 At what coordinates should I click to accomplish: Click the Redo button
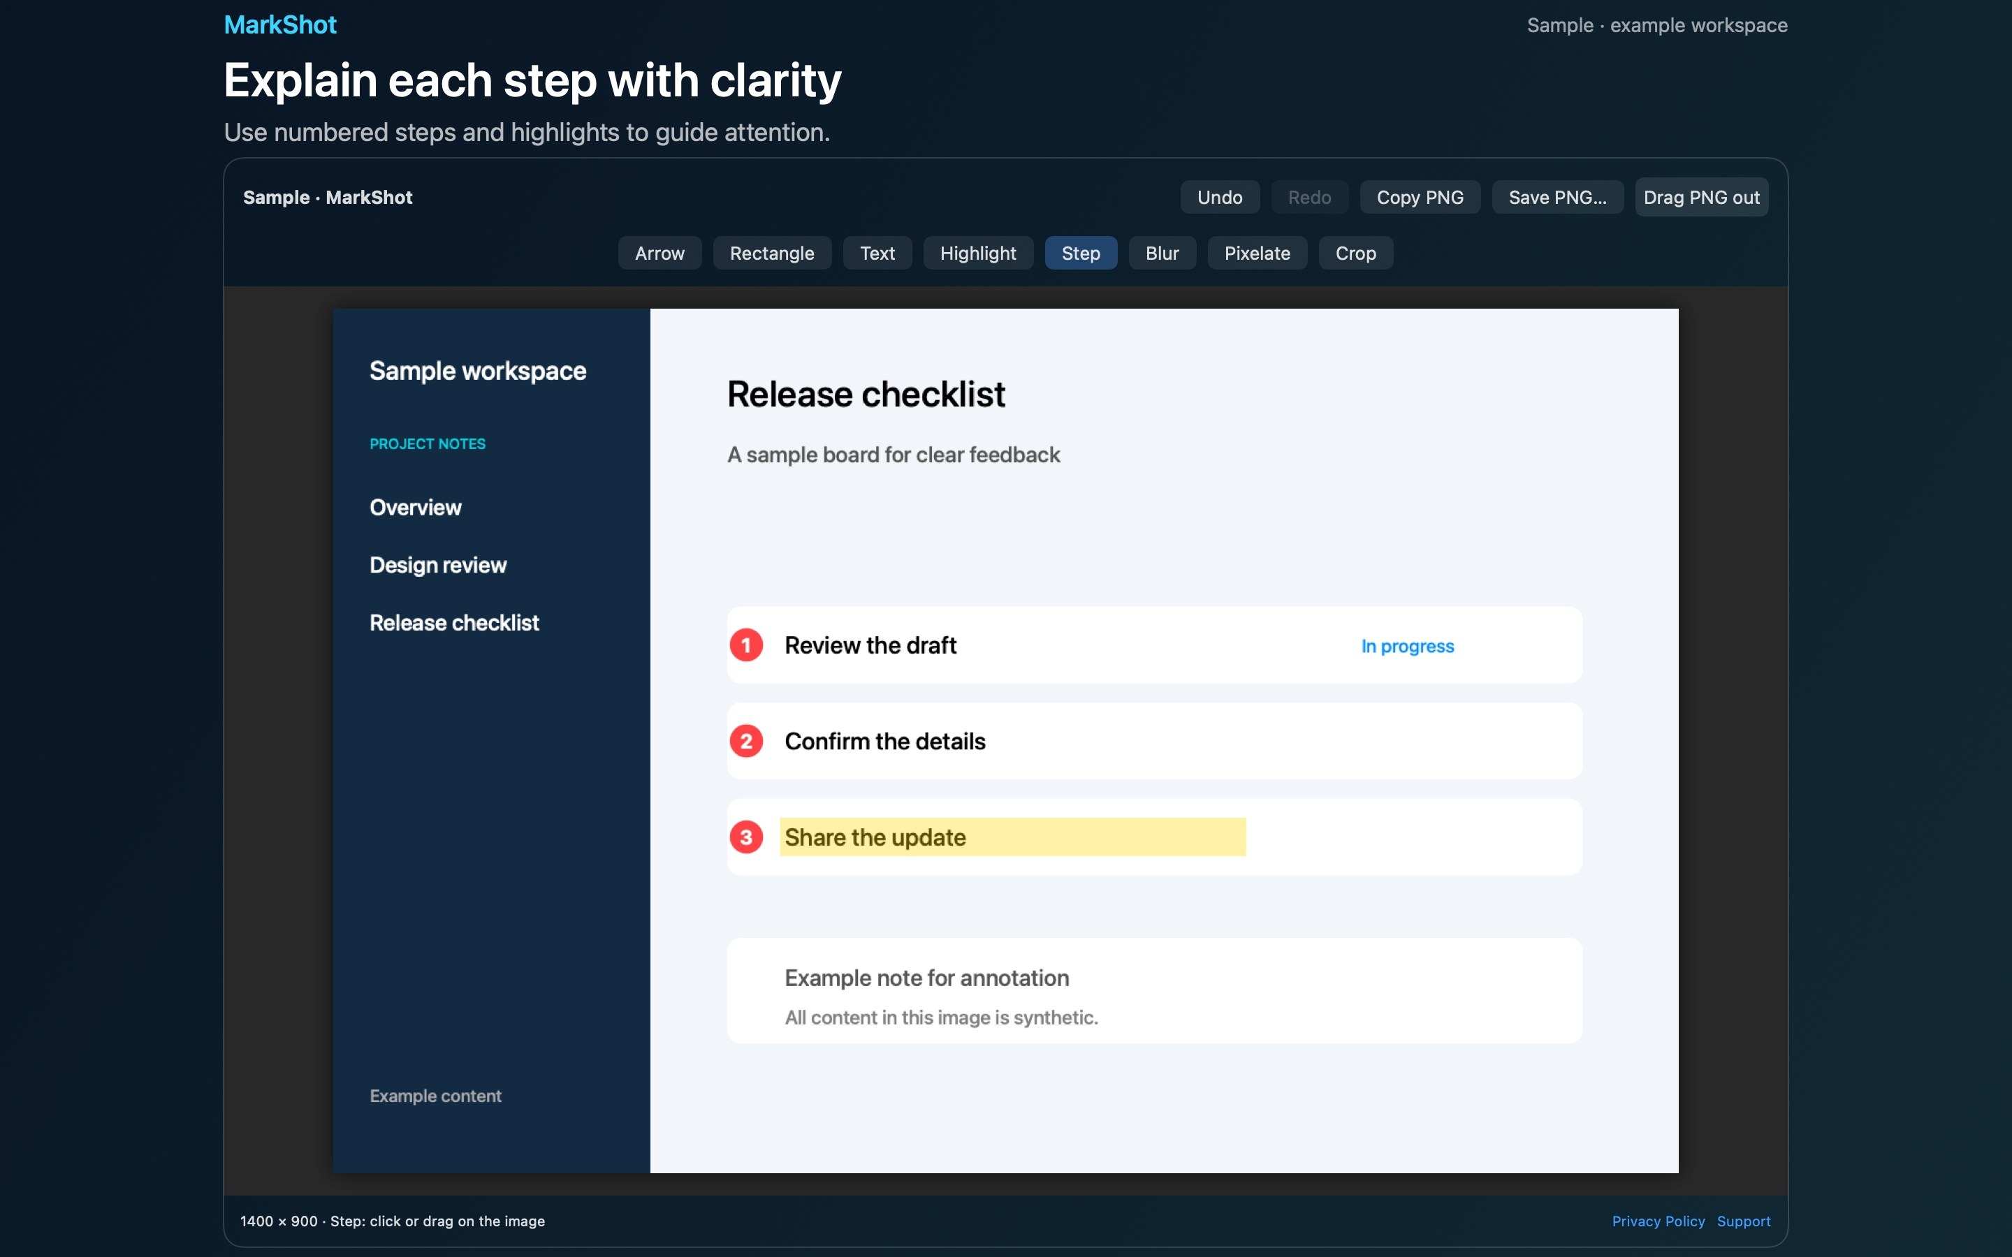[1309, 197]
